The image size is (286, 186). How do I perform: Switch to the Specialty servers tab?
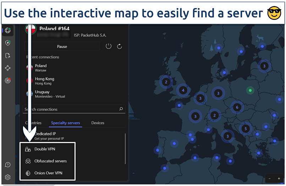pyautogui.click(x=66, y=123)
